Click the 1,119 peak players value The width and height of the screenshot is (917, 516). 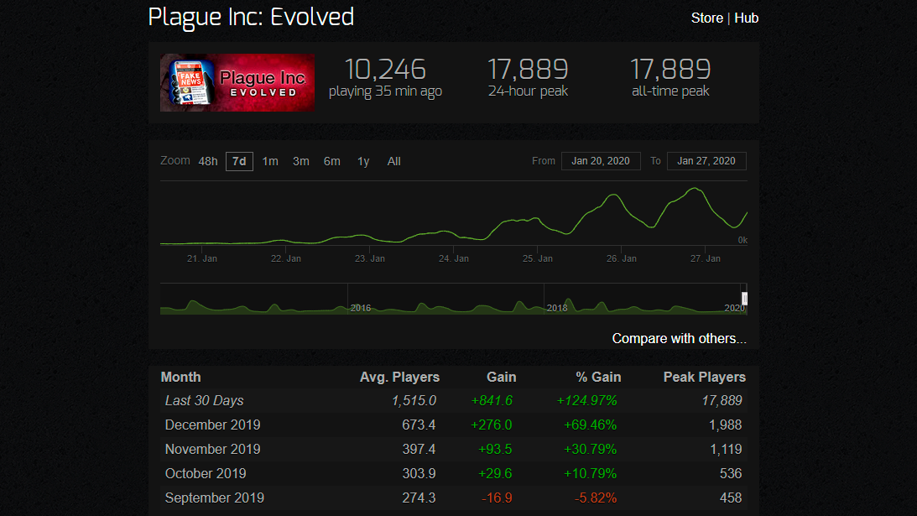click(726, 450)
